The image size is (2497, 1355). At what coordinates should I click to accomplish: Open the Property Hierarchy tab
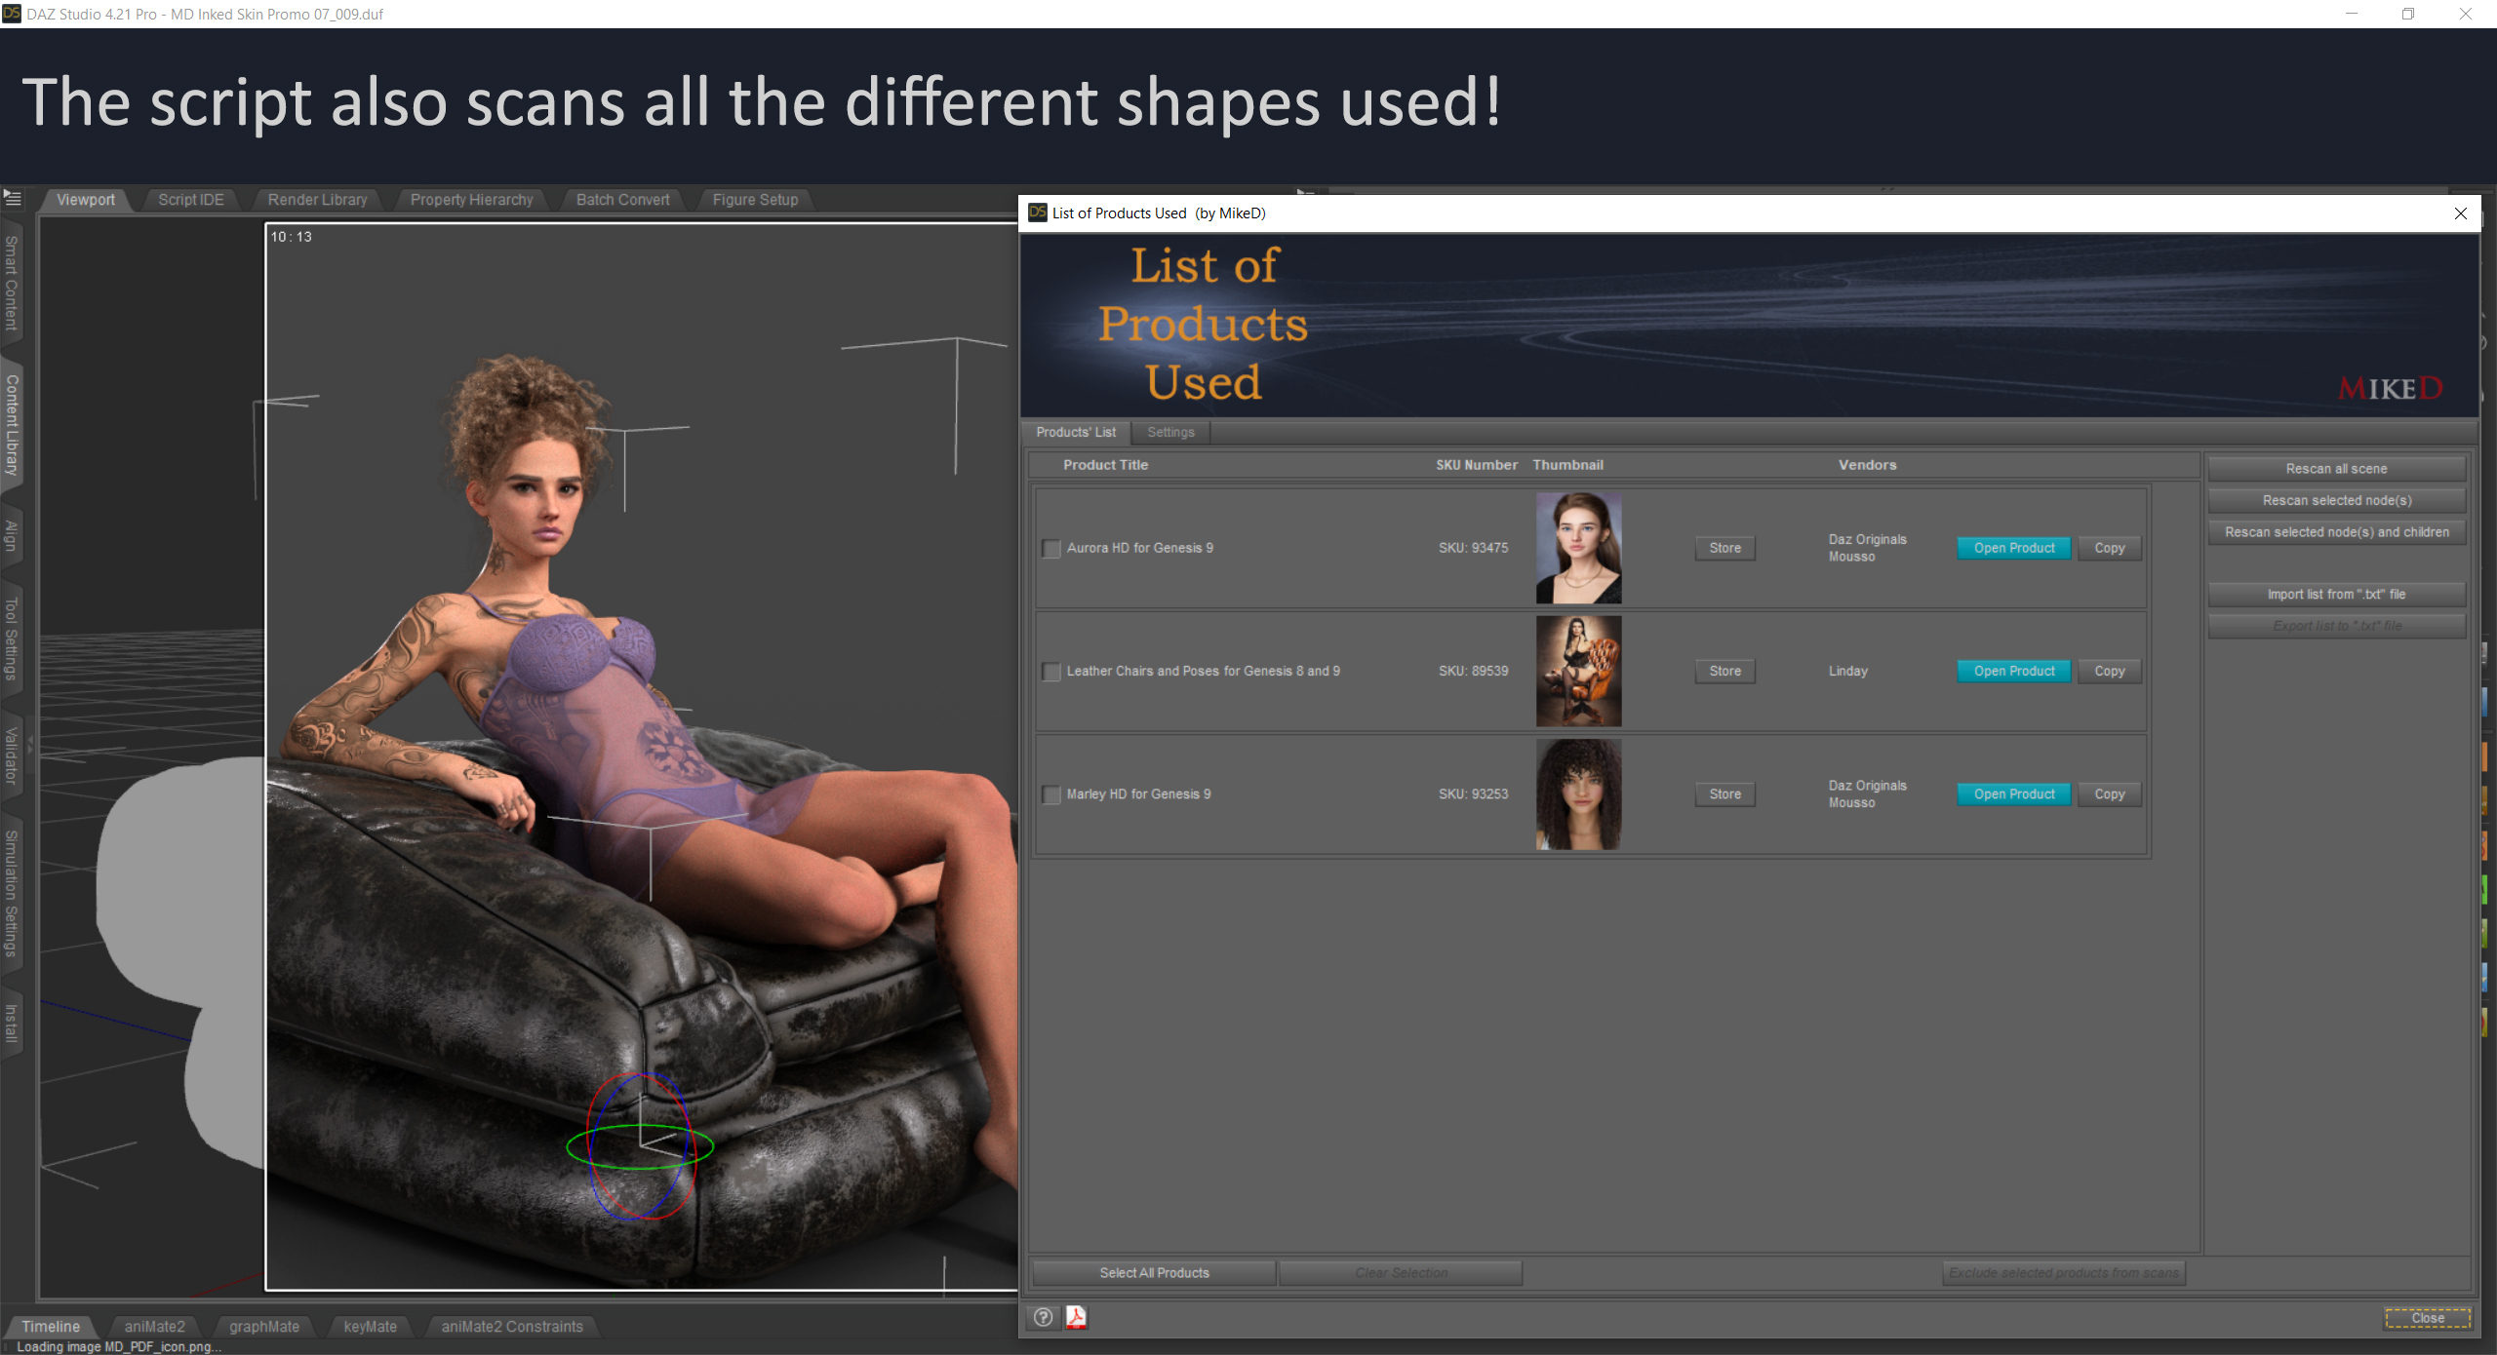coord(472,200)
